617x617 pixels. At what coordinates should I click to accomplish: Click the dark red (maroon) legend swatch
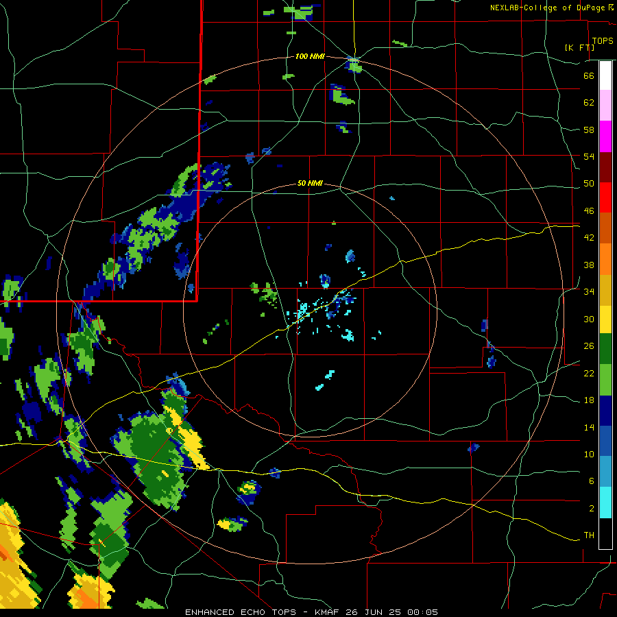point(605,167)
